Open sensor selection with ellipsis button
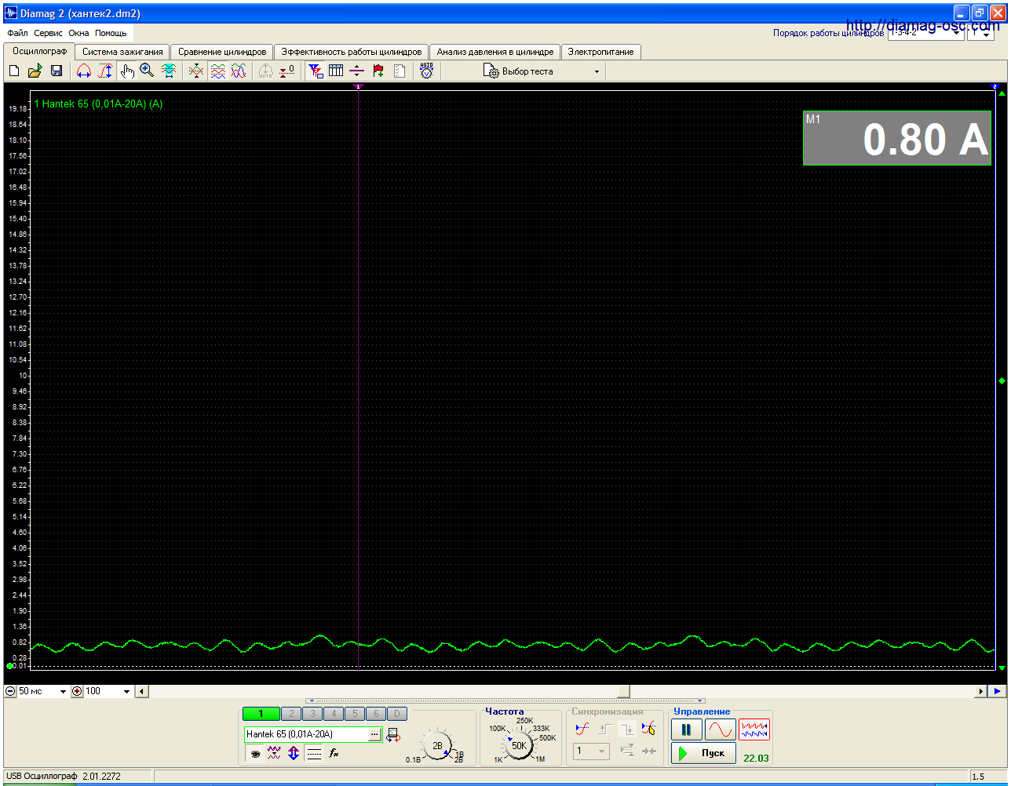1011x786 pixels. click(373, 734)
